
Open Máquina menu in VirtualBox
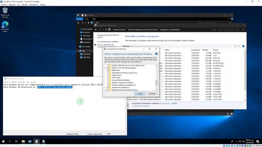pyautogui.click(x=12, y=4)
